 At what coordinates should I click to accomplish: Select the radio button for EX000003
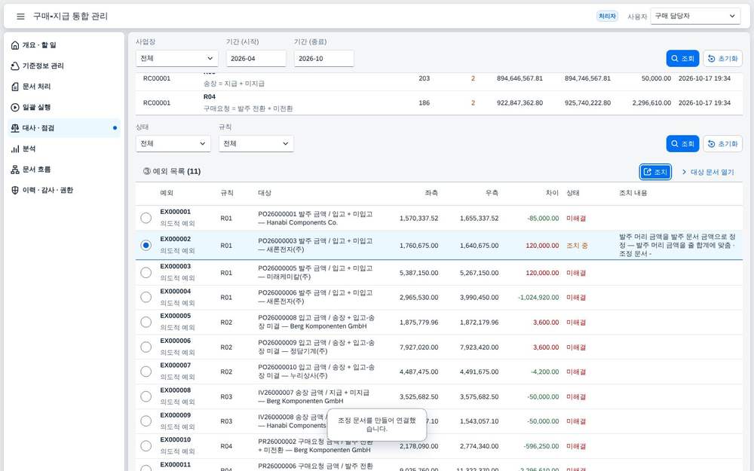(x=146, y=273)
